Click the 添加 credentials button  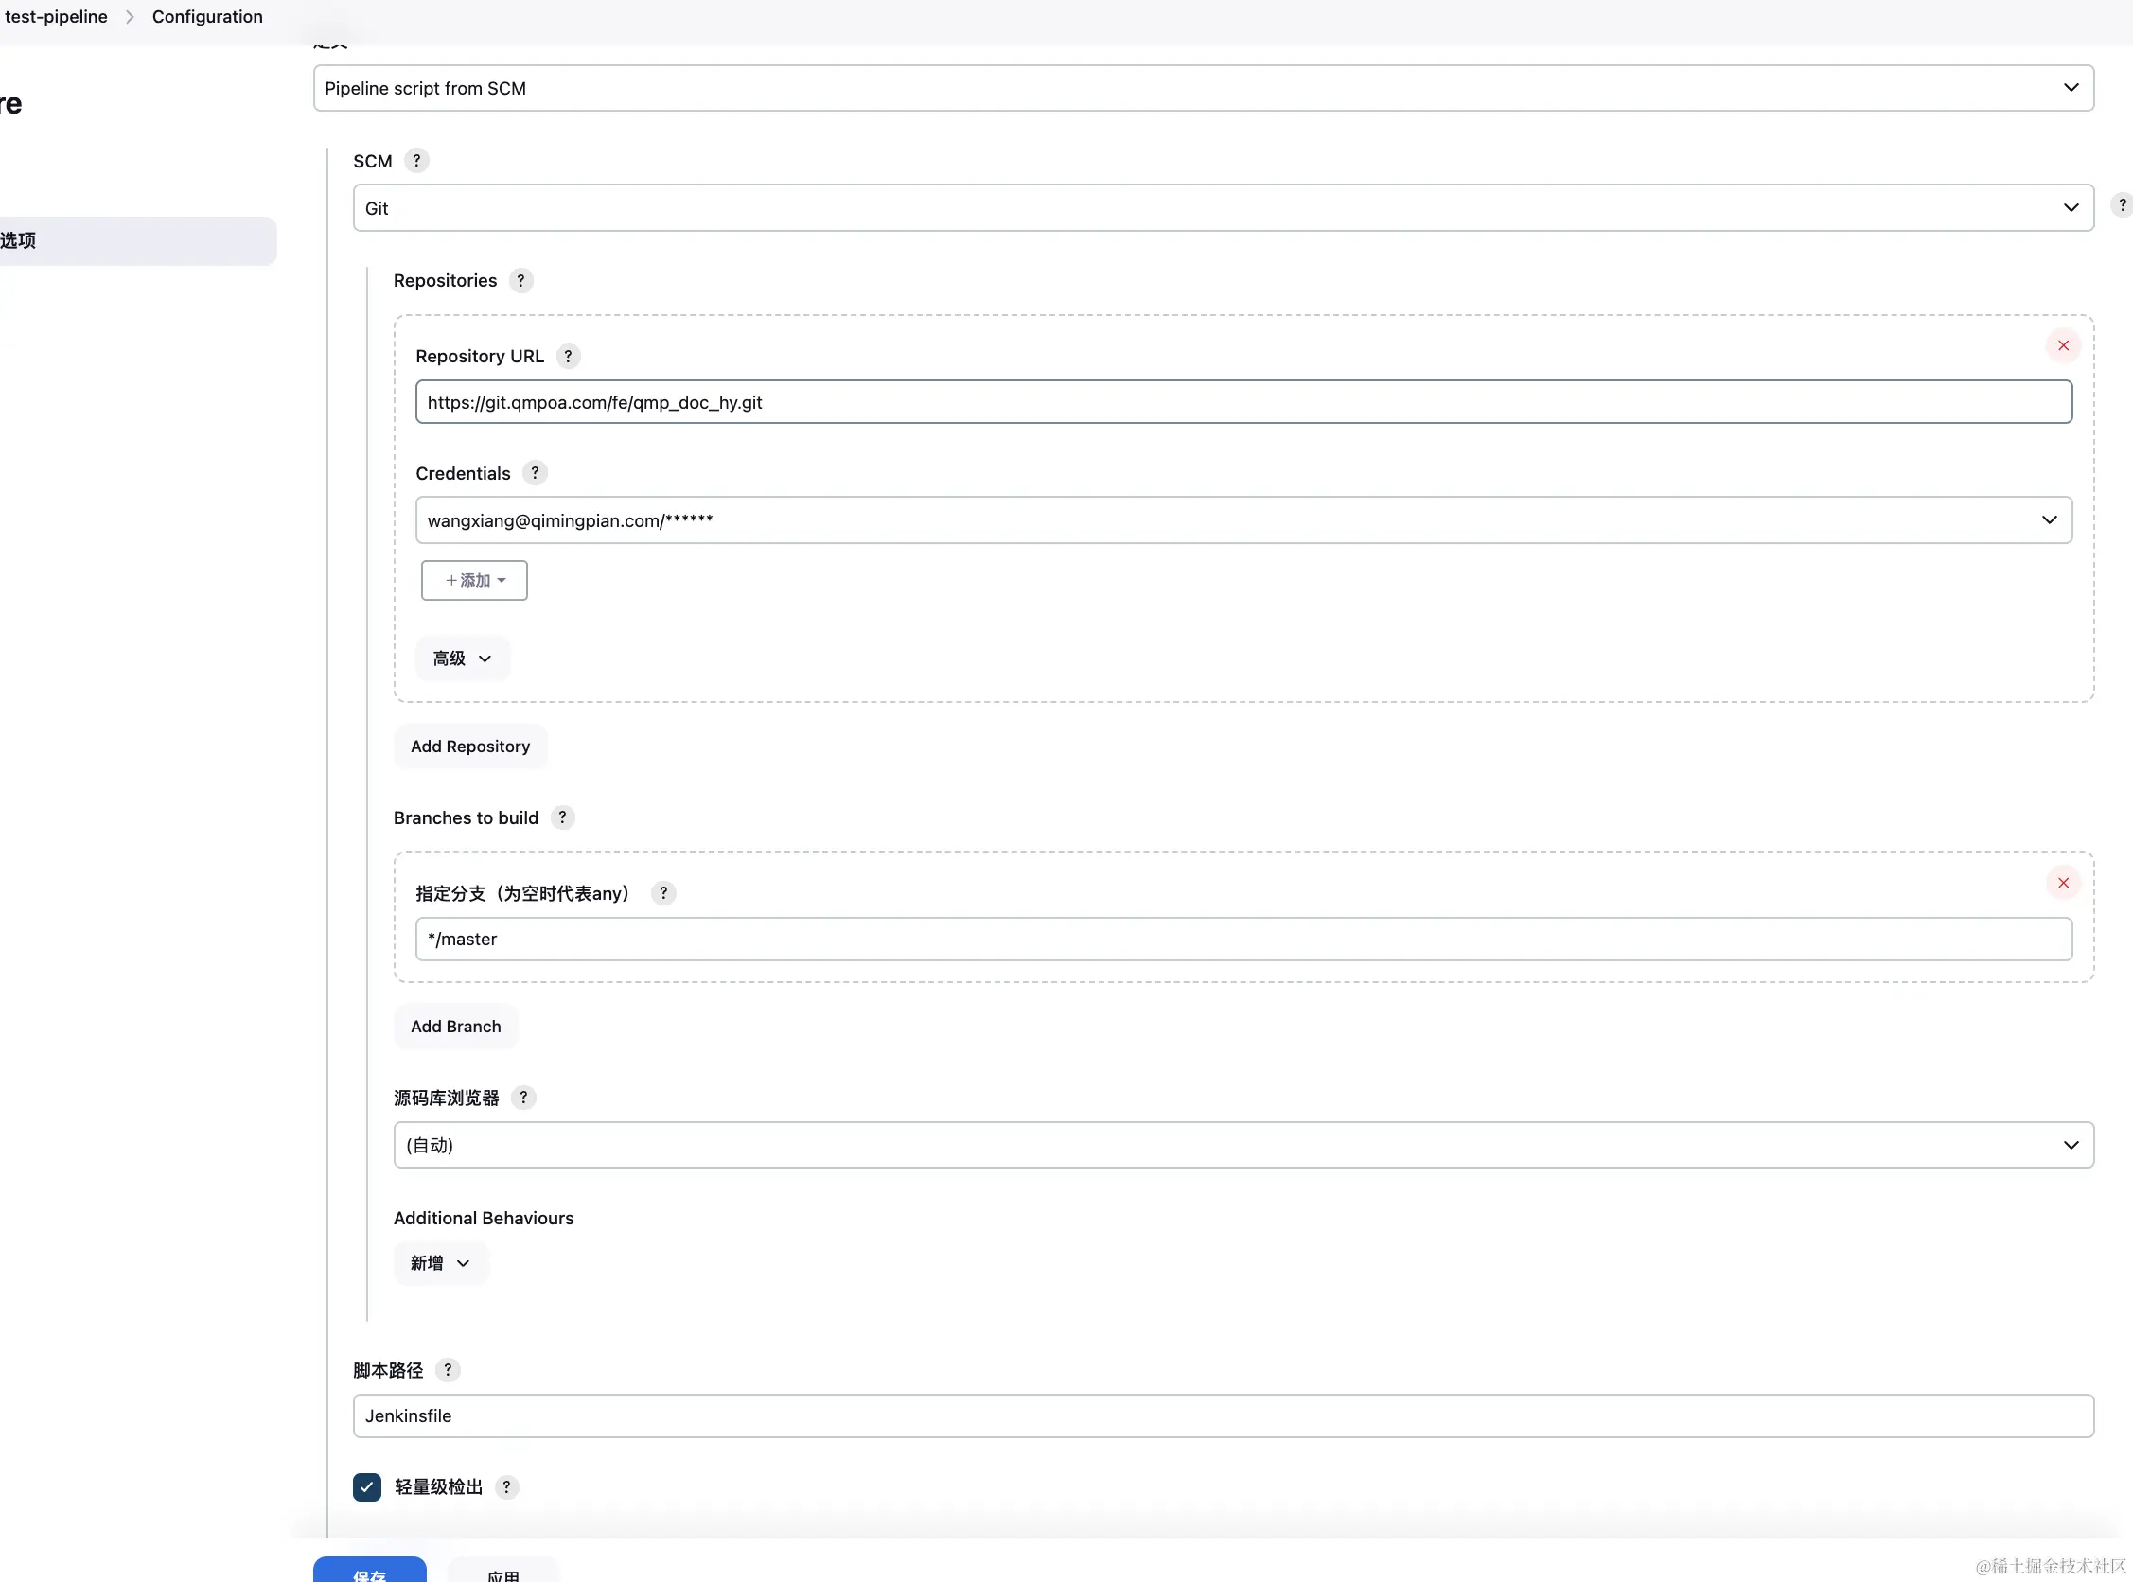click(x=473, y=580)
